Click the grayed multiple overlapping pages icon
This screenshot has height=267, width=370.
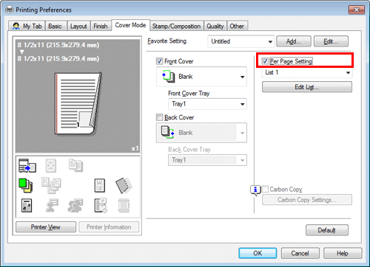click(51, 185)
